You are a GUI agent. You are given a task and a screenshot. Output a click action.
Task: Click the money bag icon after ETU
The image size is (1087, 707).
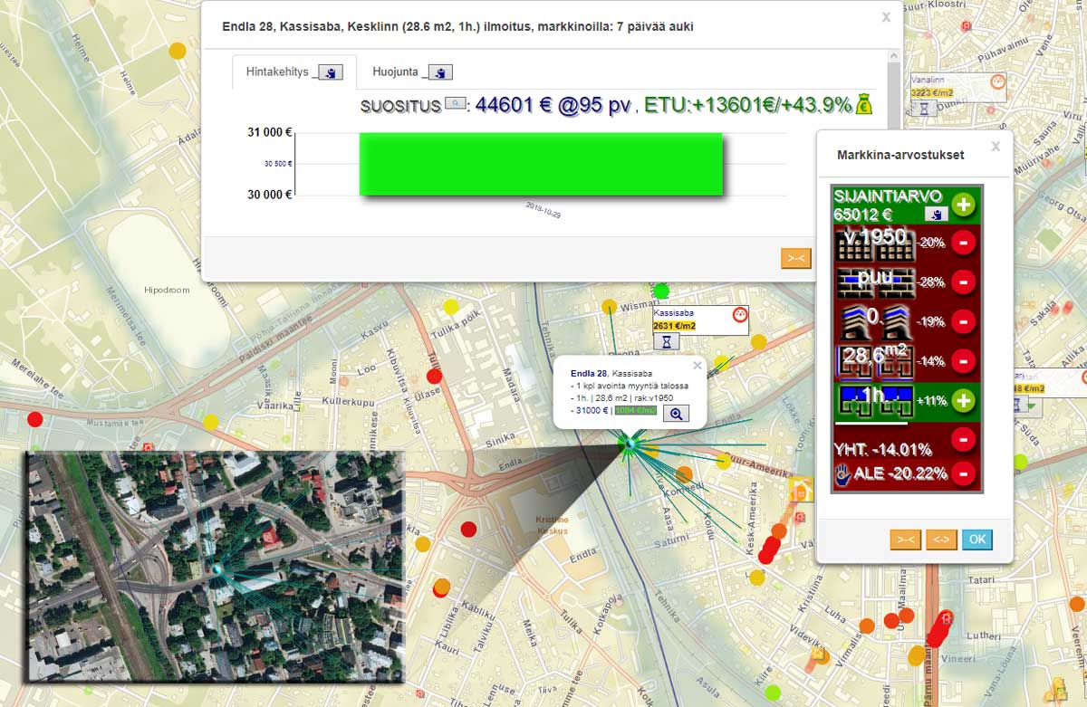[864, 104]
